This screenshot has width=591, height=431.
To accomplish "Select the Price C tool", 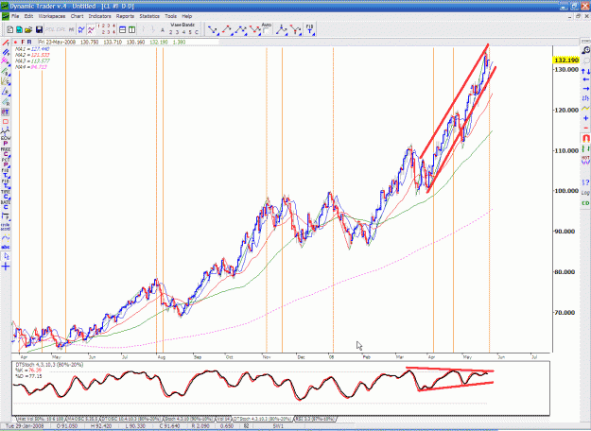I will 6,151.
